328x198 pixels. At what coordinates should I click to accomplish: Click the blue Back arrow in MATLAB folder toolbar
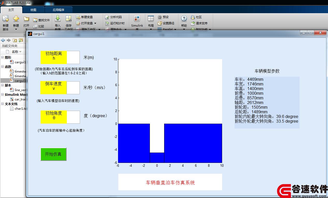coord(3,40)
